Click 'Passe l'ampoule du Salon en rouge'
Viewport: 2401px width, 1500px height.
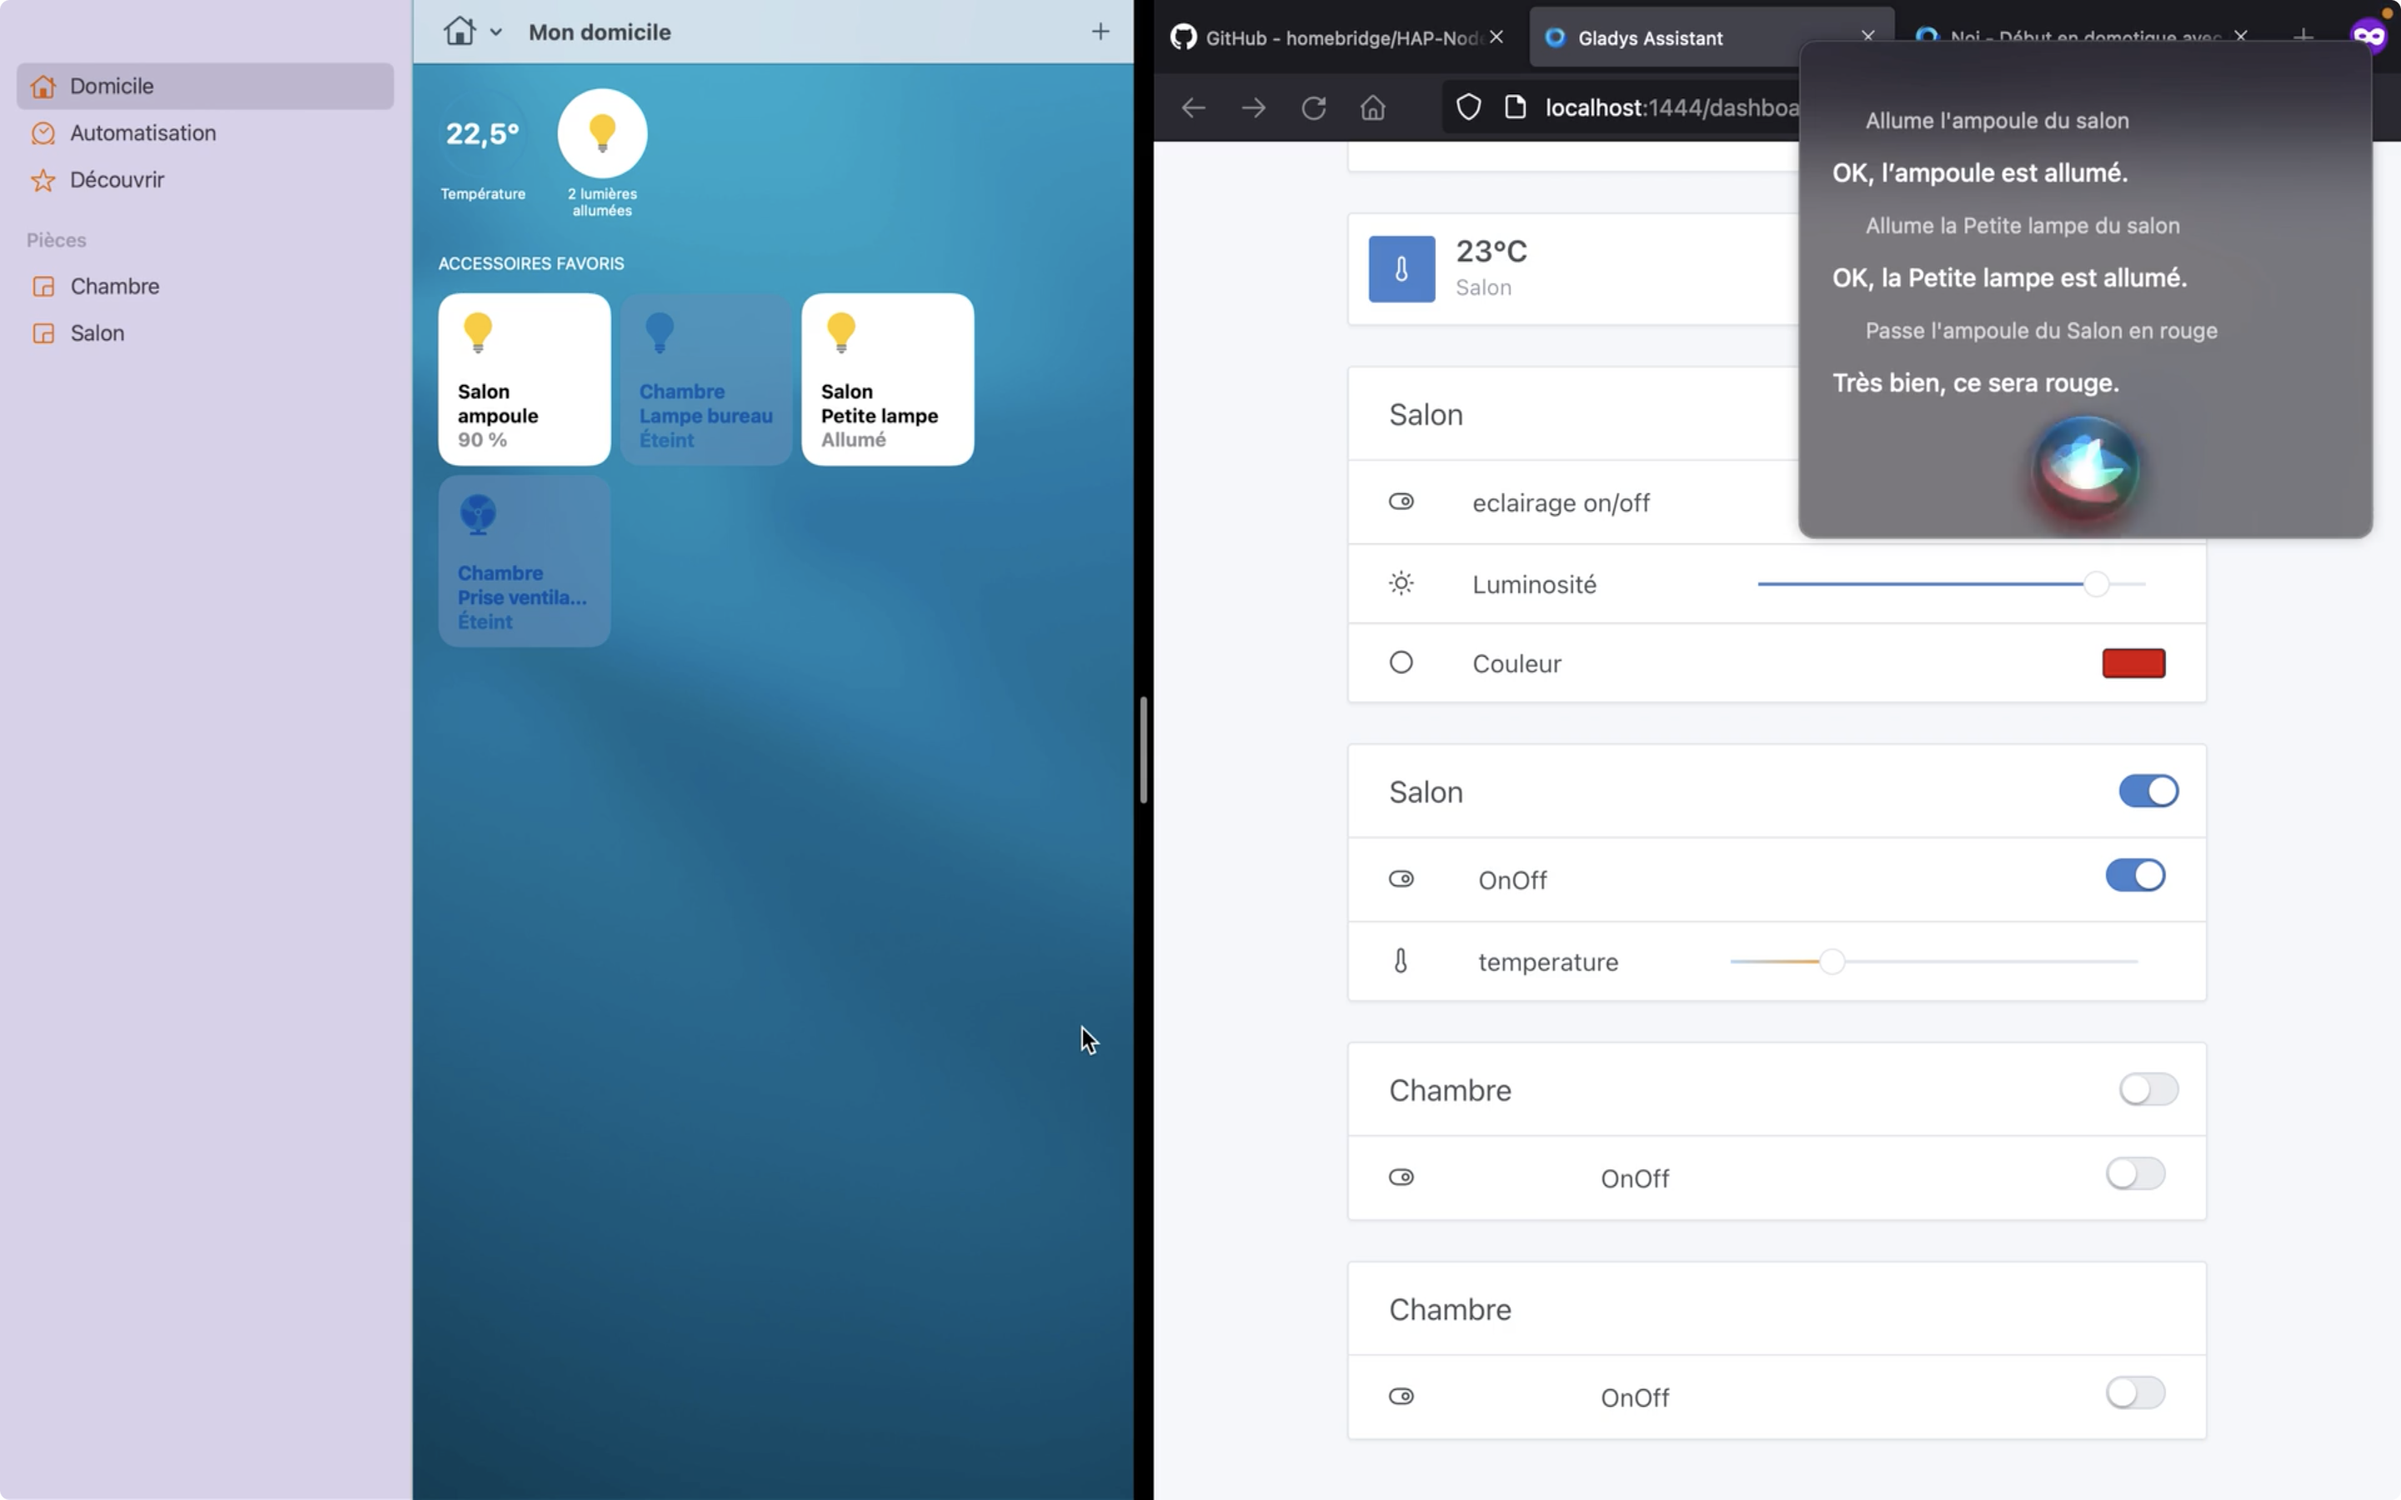pos(2041,330)
